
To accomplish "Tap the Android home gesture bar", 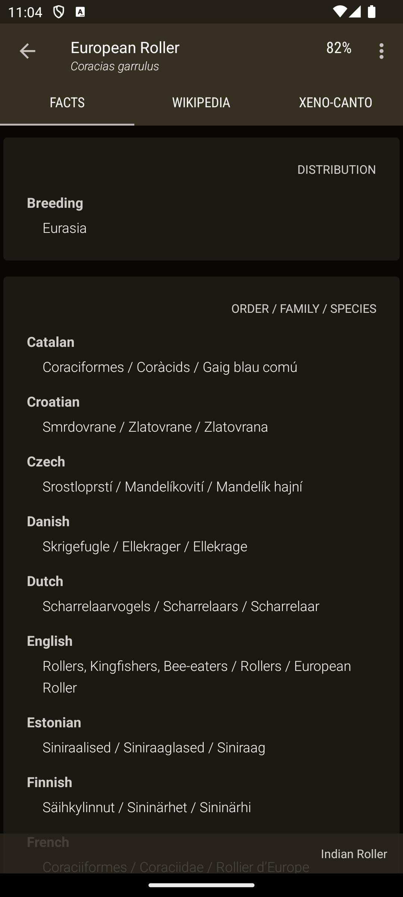I will (x=201, y=885).
